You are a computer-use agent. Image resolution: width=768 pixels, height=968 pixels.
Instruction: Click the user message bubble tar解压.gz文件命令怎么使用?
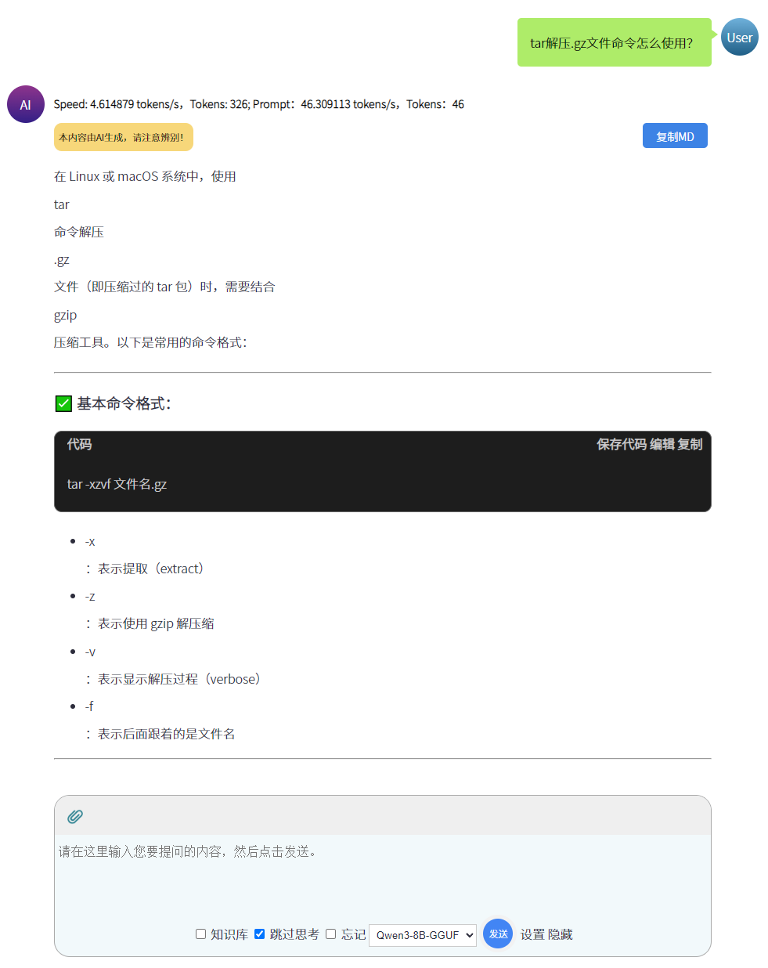click(615, 42)
